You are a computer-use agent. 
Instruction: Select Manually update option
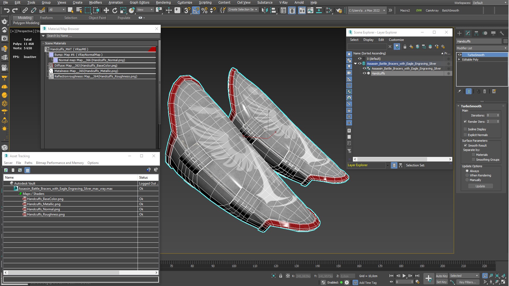click(x=467, y=180)
